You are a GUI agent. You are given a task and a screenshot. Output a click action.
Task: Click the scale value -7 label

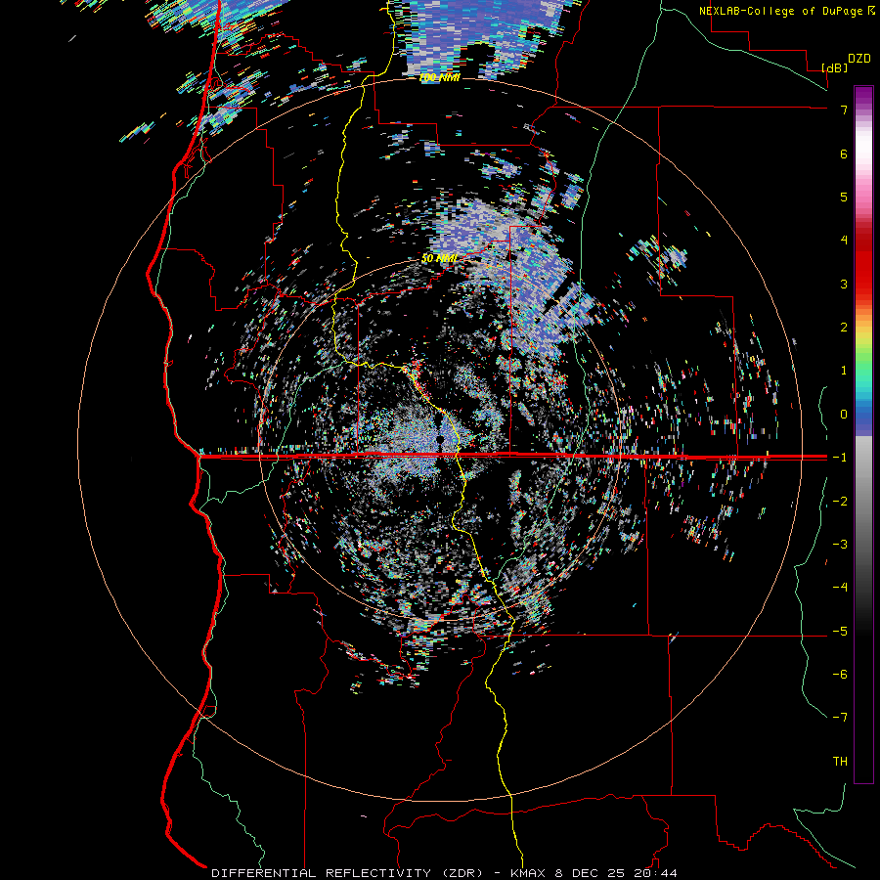840,718
